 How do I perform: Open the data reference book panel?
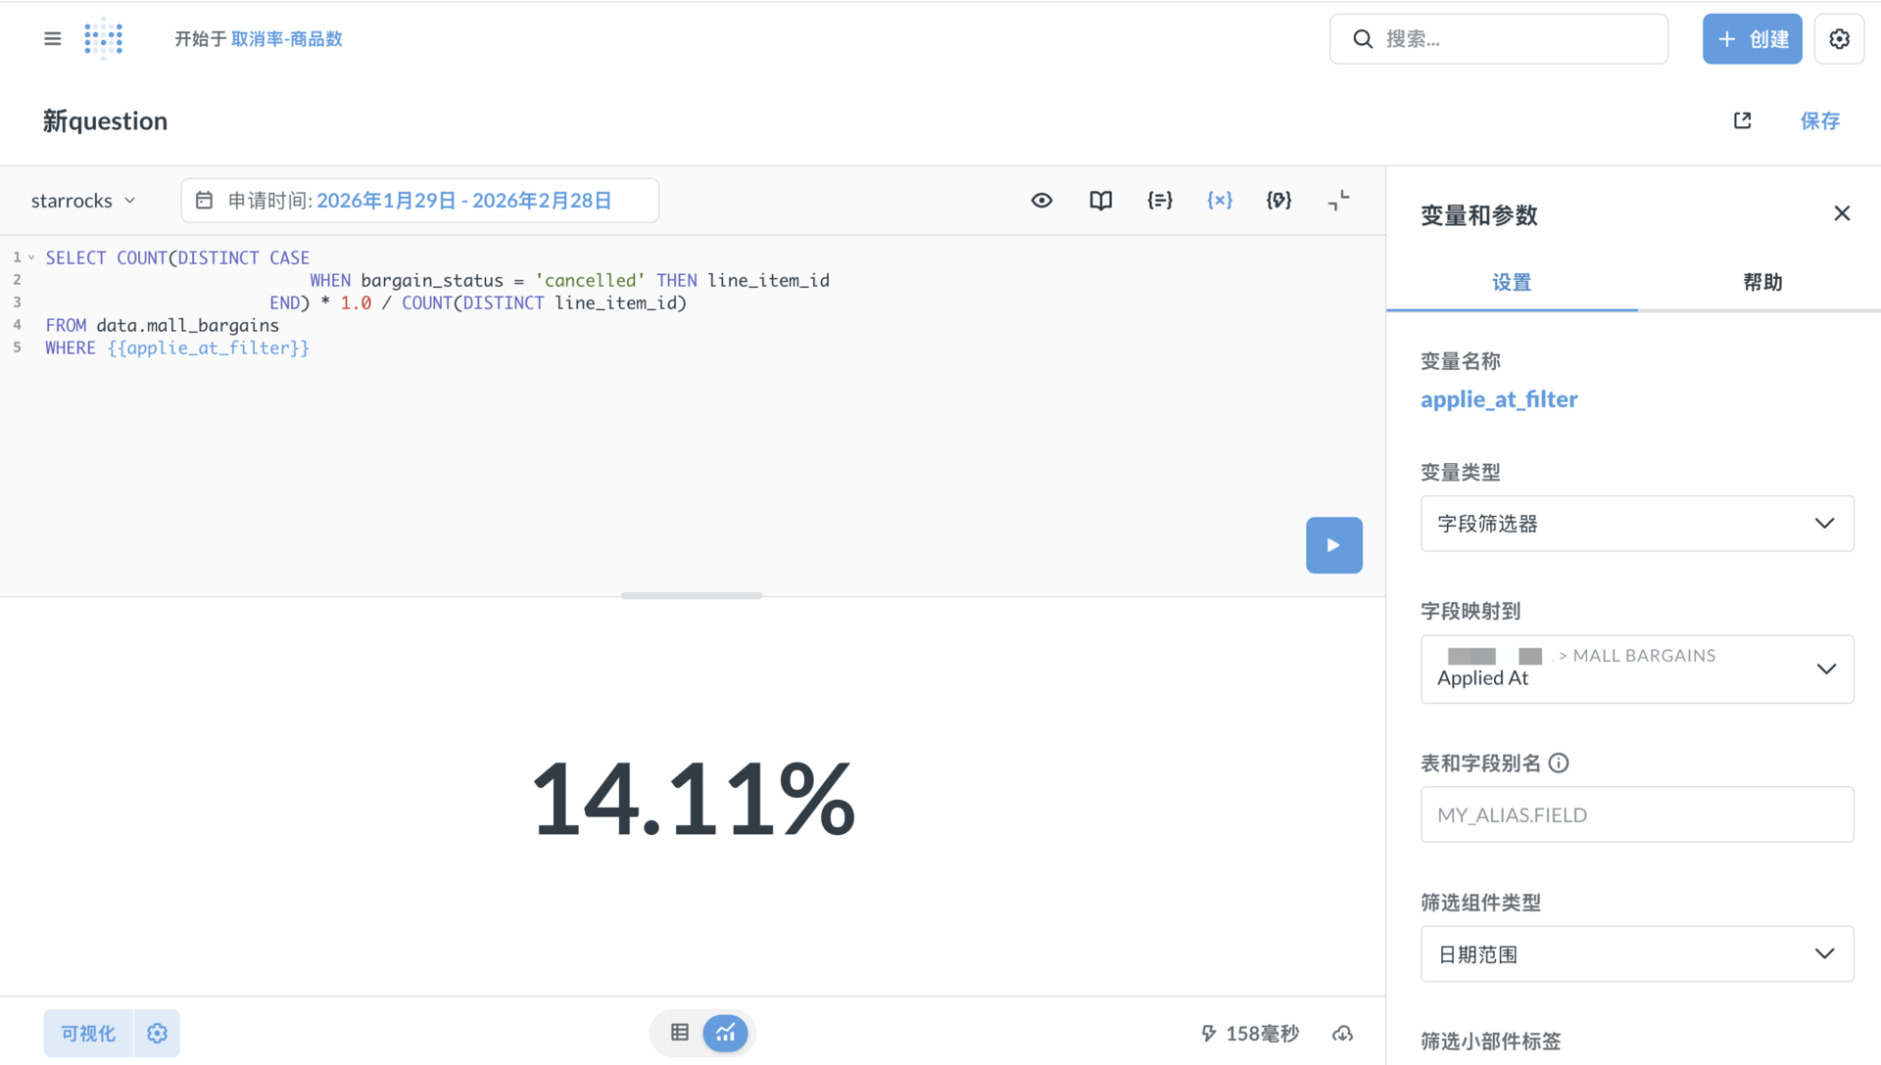(x=1100, y=200)
